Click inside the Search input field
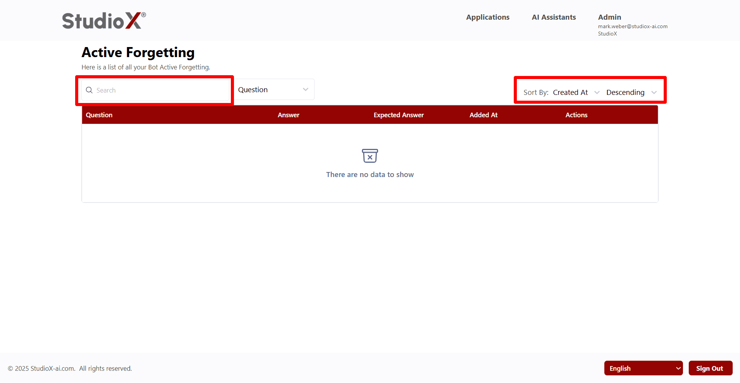This screenshot has width=740, height=383. coord(154,90)
